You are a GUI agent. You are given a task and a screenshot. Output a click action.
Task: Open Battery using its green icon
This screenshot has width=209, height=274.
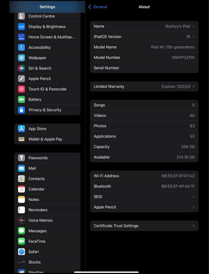point(21,99)
